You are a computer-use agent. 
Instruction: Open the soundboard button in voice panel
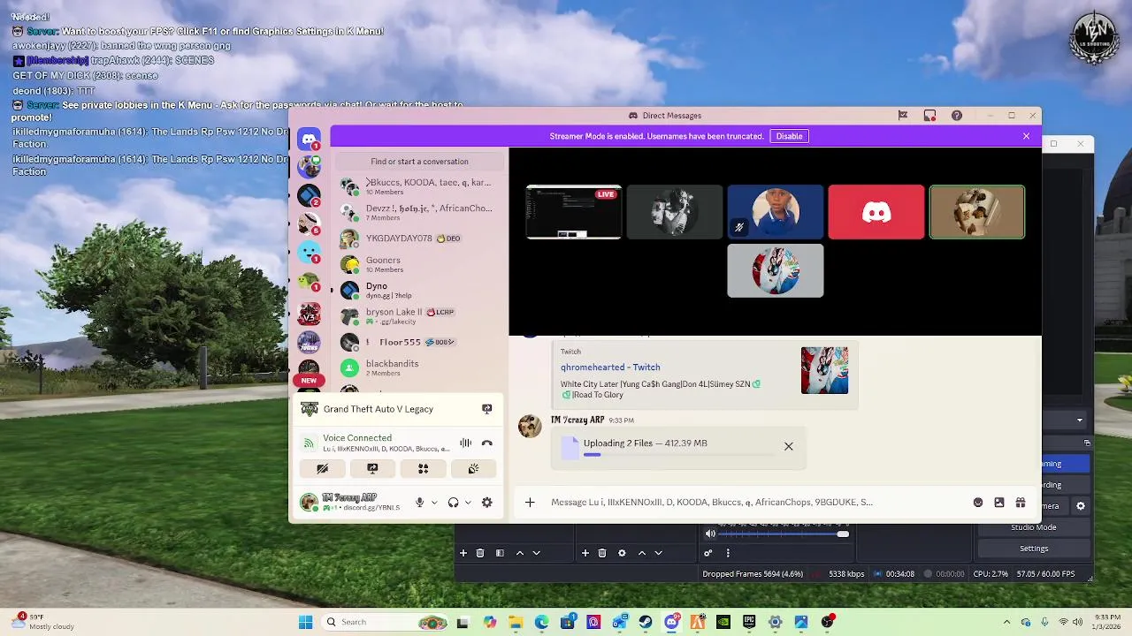tap(473, 469)
